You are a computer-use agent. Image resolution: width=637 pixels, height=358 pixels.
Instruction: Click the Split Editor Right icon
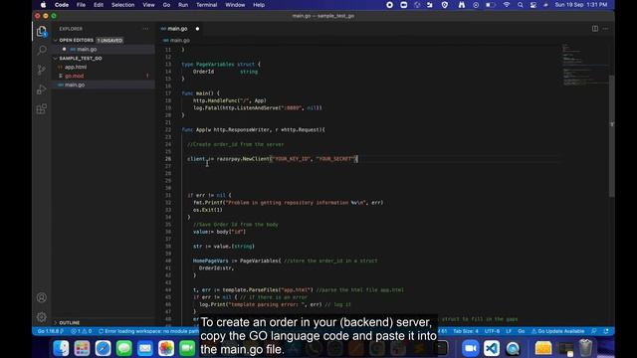(x=595, y=29)
